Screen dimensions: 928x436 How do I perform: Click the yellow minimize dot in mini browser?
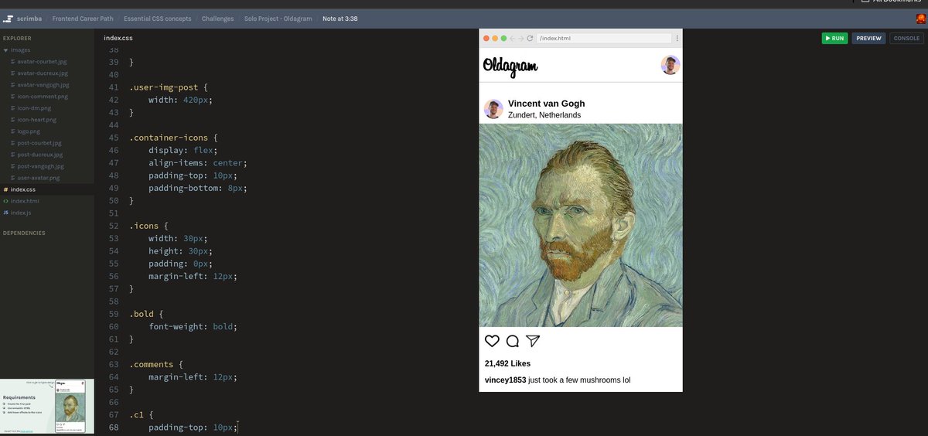[495, 38]
